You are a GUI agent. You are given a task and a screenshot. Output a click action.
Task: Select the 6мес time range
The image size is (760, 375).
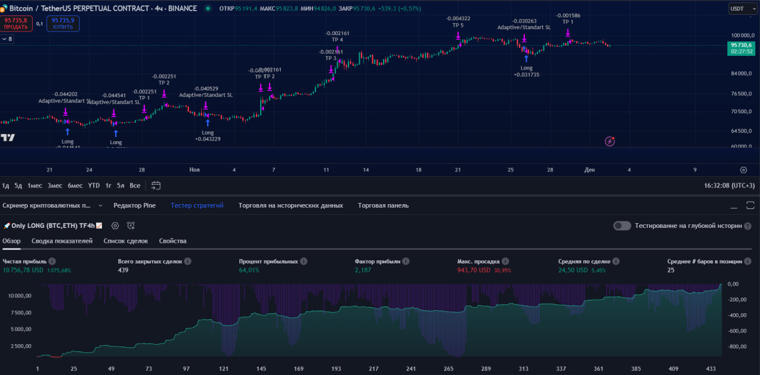click(75, 186)
